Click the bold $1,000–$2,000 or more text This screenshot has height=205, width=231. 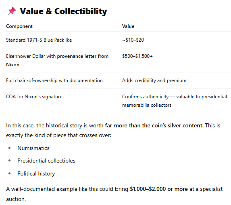pos(159,189)
